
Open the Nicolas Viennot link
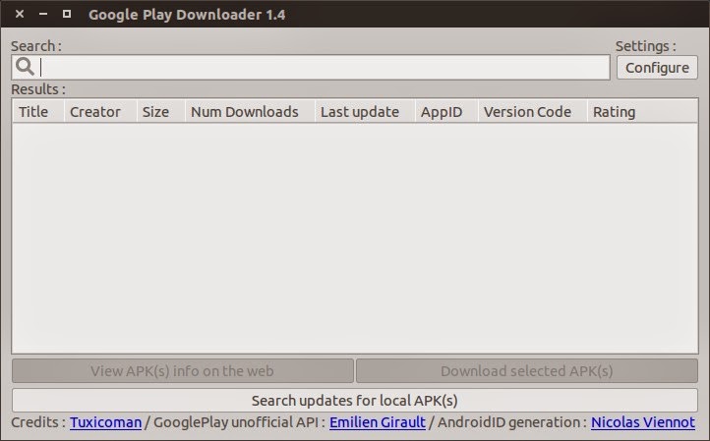tap(643, 422)
